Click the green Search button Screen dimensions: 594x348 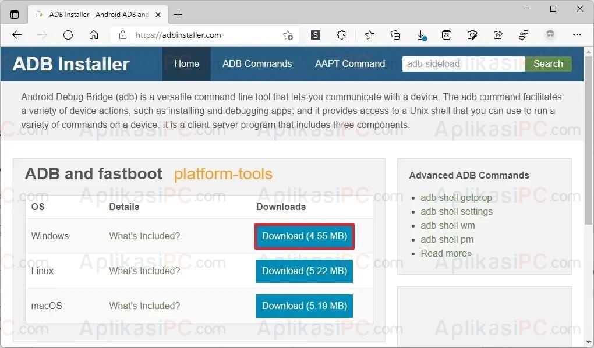(x=548, y=64)
